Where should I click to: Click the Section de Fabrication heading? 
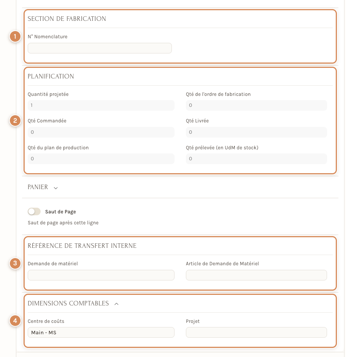click(x=67, y=19)
